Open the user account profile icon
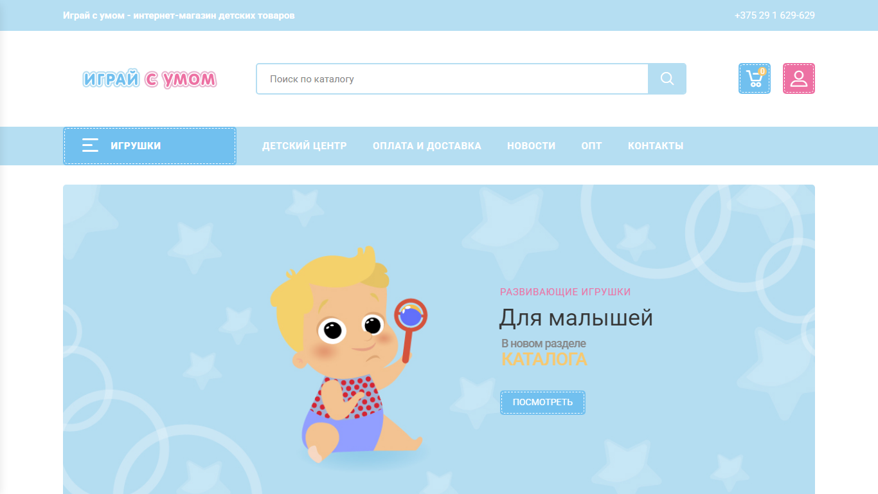 (x=799, y=78)
